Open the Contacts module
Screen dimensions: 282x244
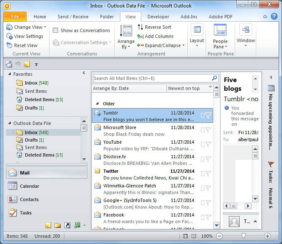(x=47, y=199)
